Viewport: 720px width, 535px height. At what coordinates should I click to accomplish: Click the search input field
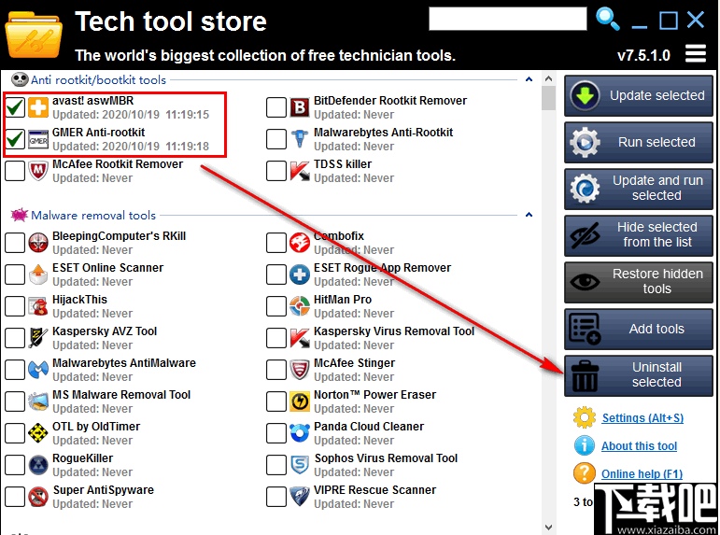click(507, 19)
